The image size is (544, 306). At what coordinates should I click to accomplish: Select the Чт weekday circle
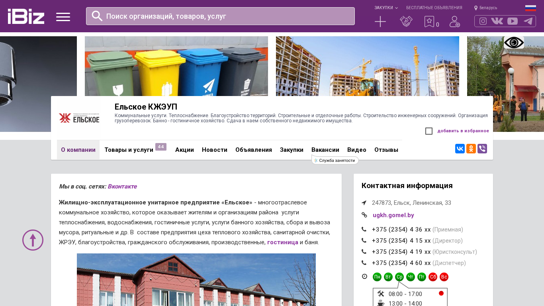tap(411, 277)
